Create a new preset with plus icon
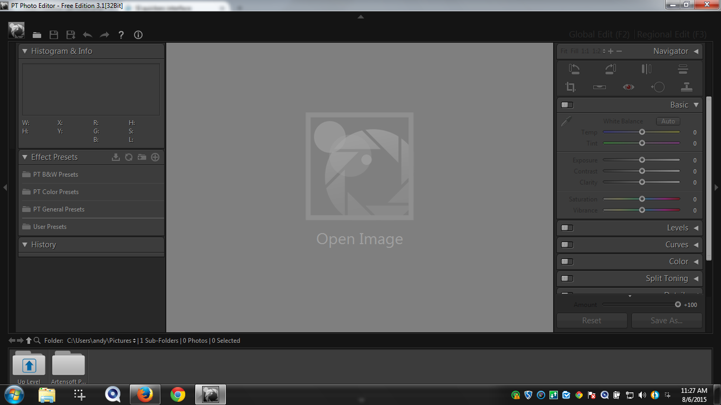This screenshot has height=405, width=721. coord(155,157)
